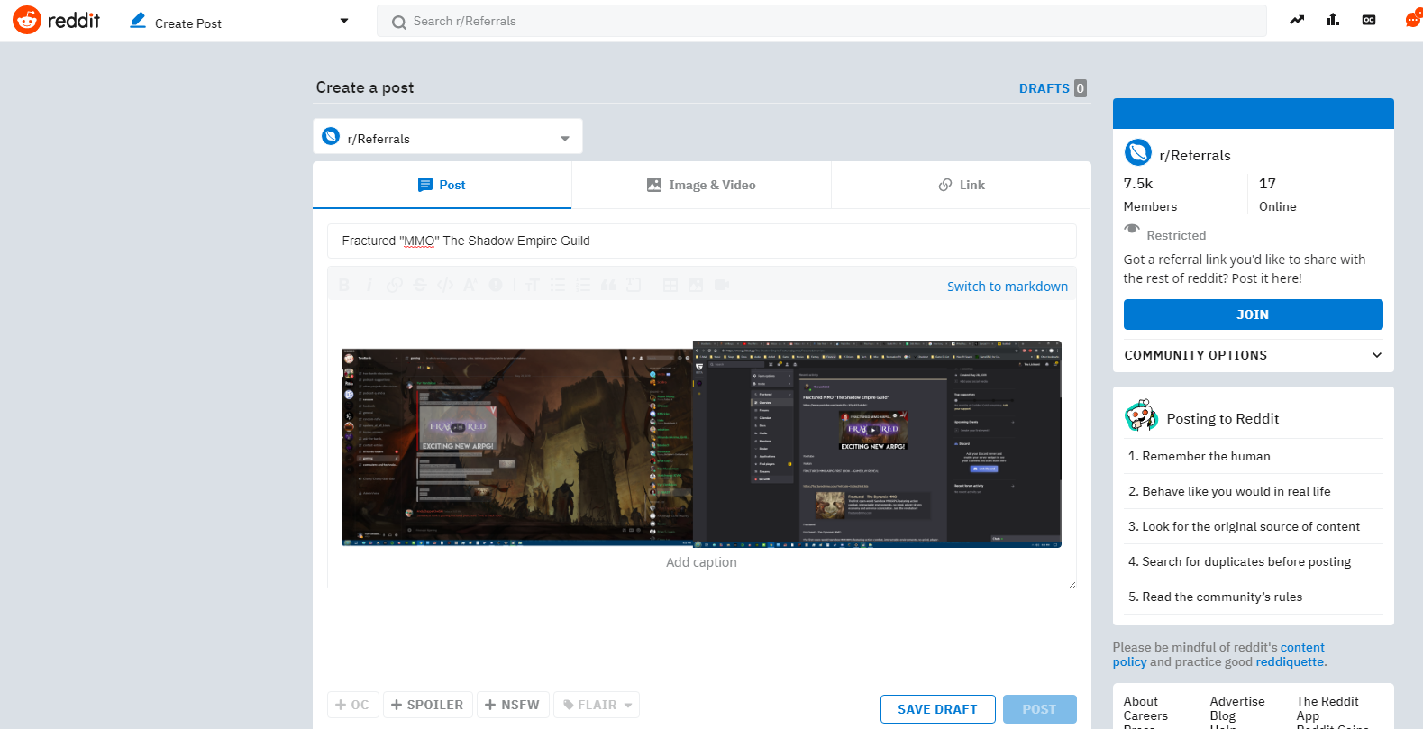Toggle the NSFW tag button
1423x729 pixels.
512,705
